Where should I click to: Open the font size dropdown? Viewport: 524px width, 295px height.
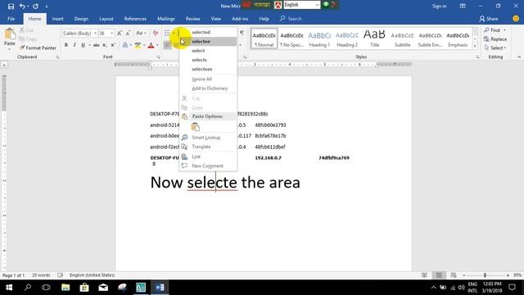[111, 34]
